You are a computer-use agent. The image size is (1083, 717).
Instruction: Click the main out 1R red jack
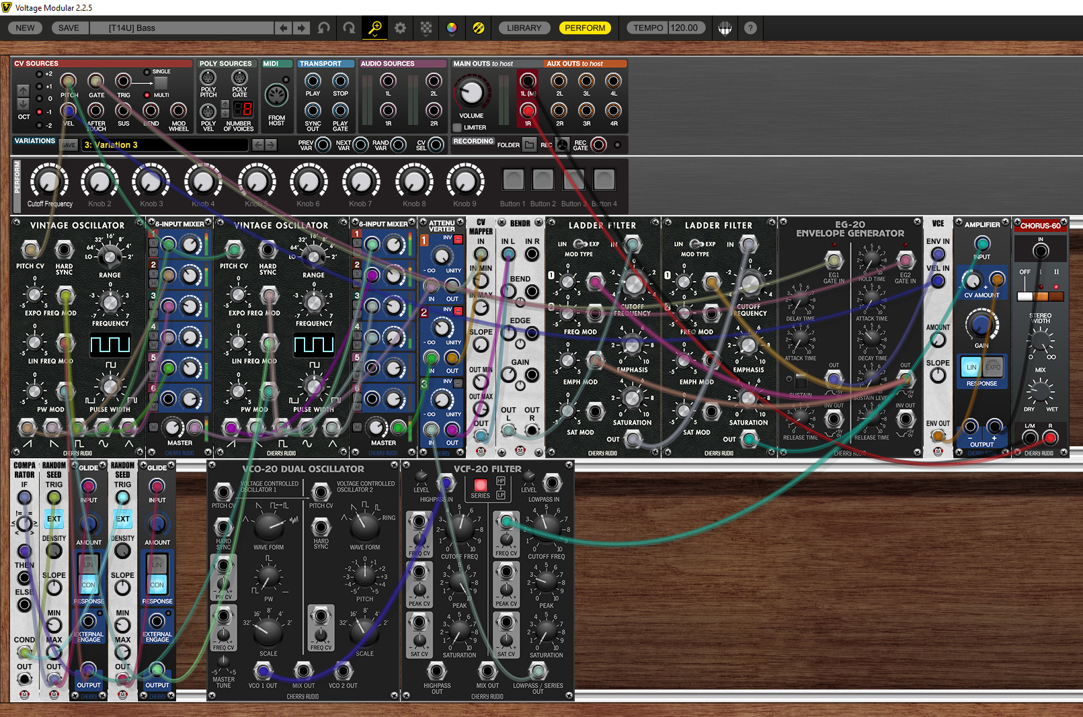pyautogui.click(x=528, y=110)
